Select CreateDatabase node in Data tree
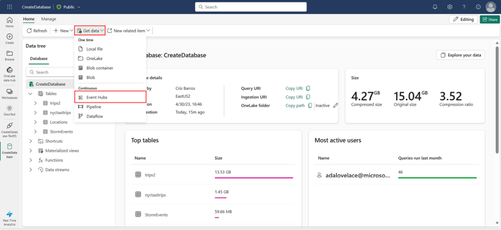This screenshot has width=501, height=230. point(50,84)
